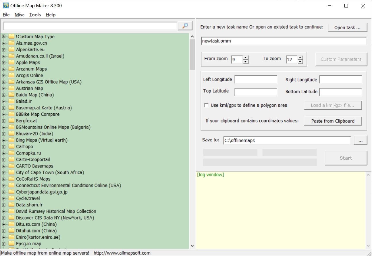This screenshot has height=256, width=372.
Task: Click the Save to path field
Action: click(x=287, y=140)
